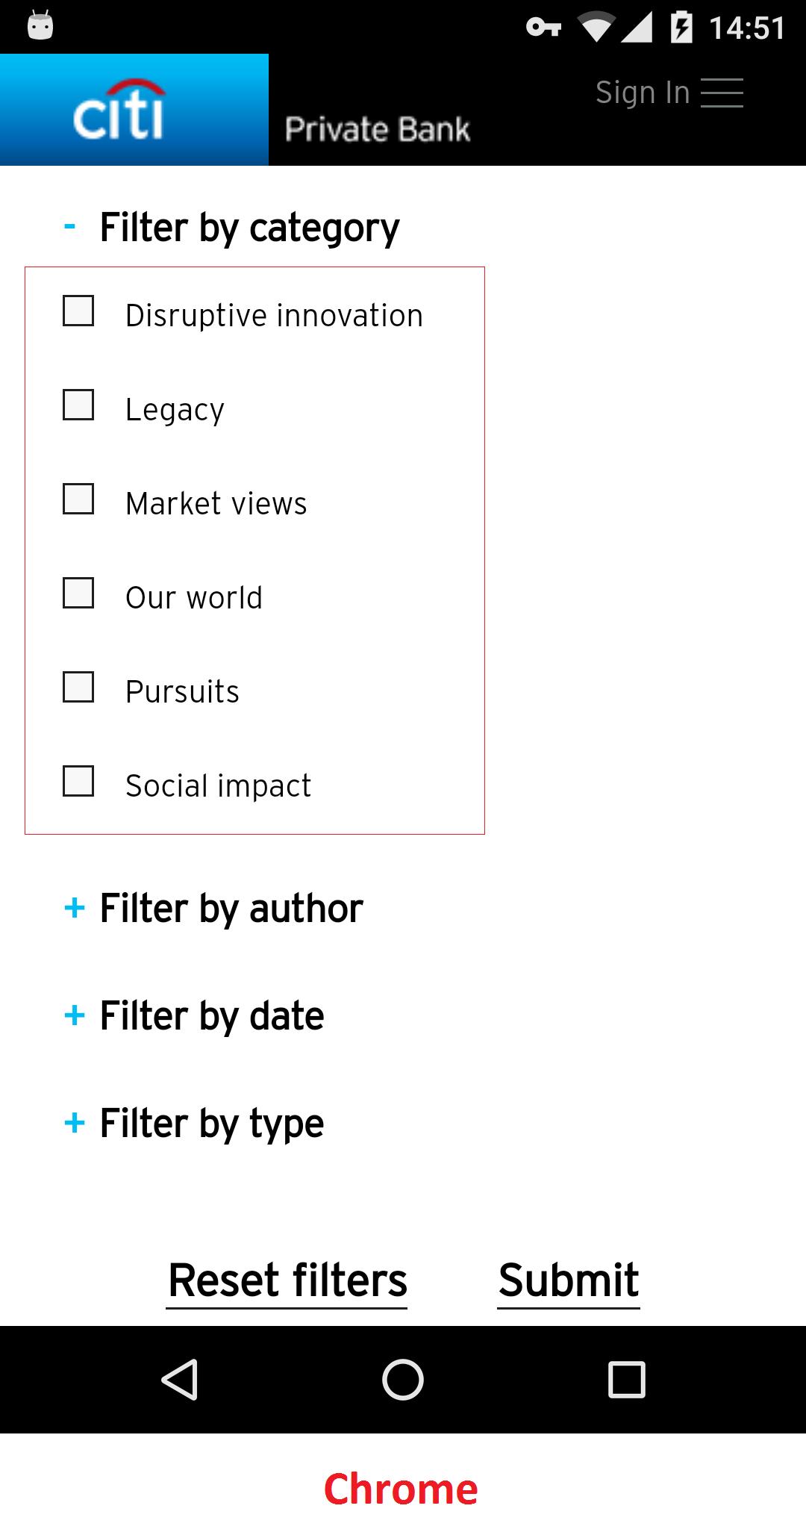The width and height of the screenshot is (806, 1538).
Task: Open the hamburger menu icon
Action: pyautogui.click(x=721, y=93)
